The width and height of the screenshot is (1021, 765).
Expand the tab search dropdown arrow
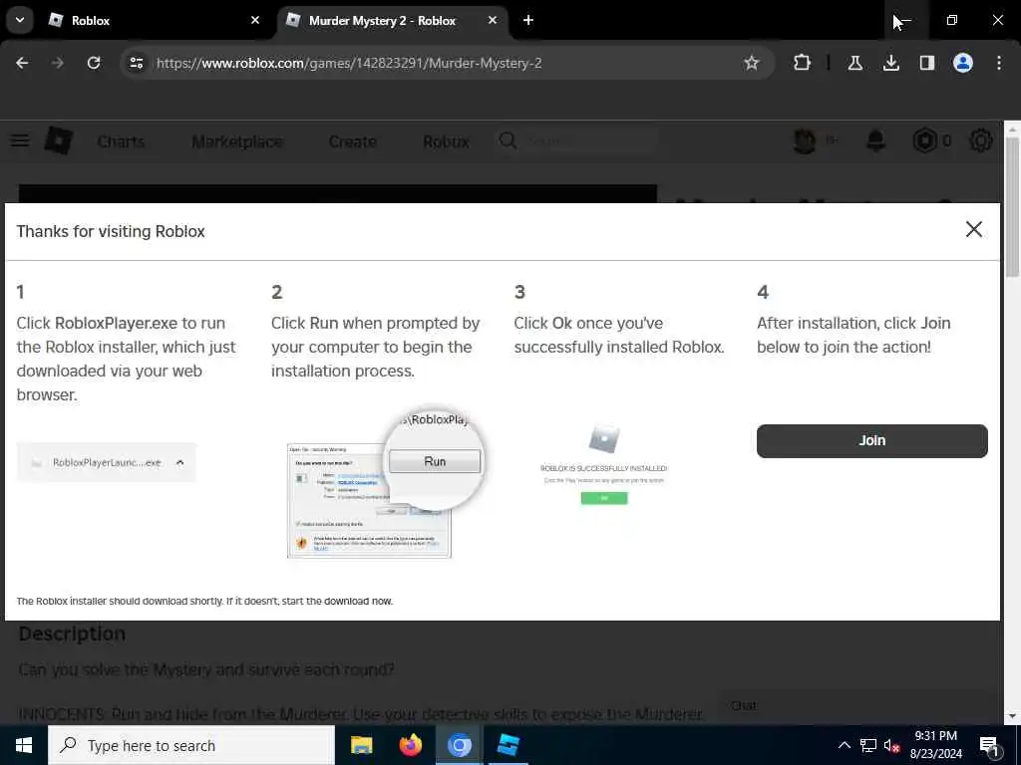click(20, 20)
